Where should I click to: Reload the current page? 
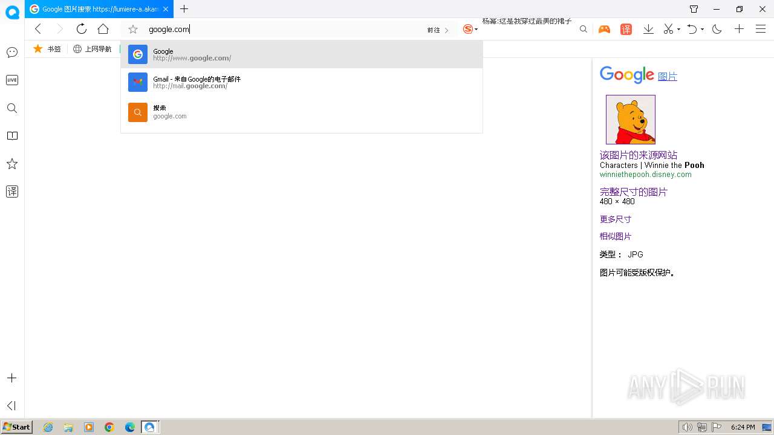coord(82,29)
